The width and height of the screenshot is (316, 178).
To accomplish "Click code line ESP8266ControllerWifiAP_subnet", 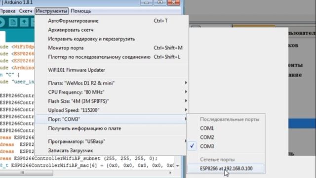I will pyautogui.click(x=79, y=159).
